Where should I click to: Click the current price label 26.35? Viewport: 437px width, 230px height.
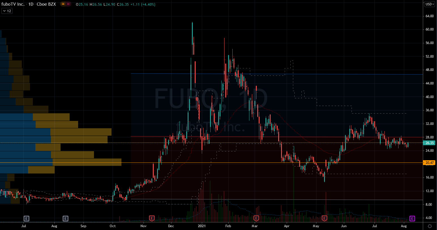tap(429, 143)
